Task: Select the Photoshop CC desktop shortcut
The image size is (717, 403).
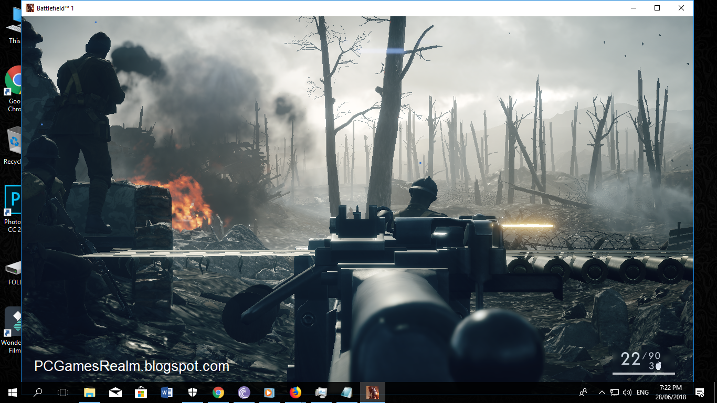Action: (x=12, y=209)
